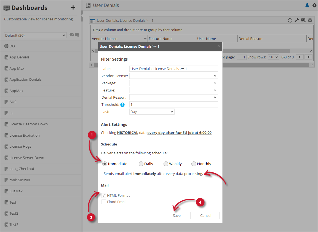Enable the Flood Email checkbox

(x=104, y=202)
